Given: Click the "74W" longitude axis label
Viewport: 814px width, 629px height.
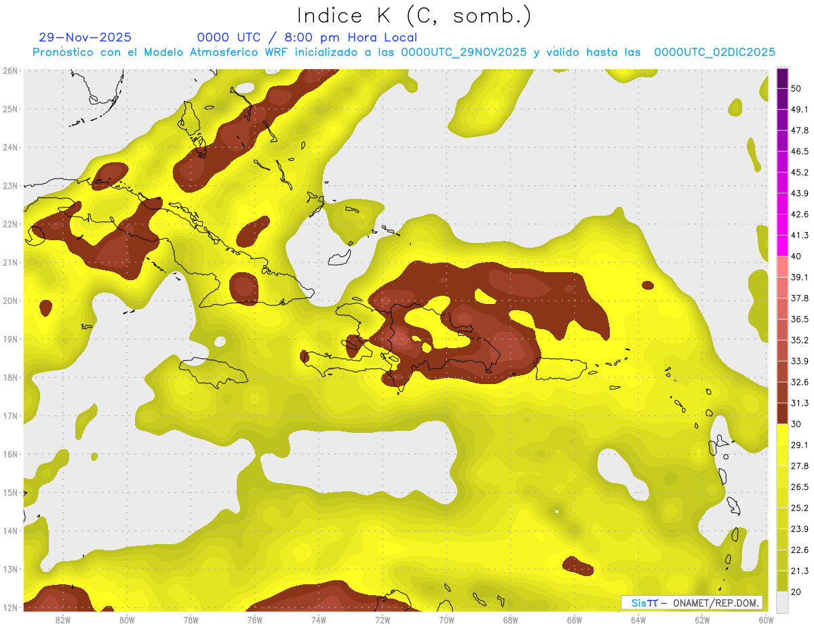Looking at the screenshot, I should [319, 620].
